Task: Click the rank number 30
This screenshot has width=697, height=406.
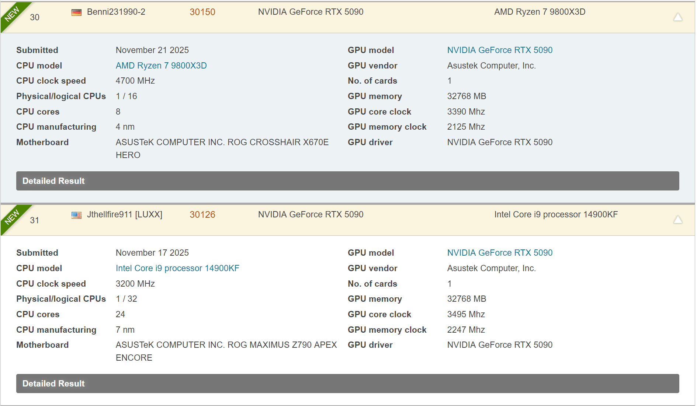Action: [35, 17]
